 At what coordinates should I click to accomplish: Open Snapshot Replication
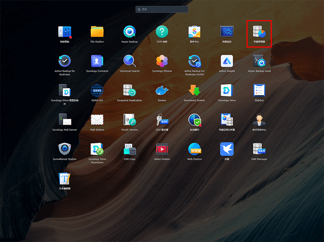pyautogui.click(x=130, y=90)
